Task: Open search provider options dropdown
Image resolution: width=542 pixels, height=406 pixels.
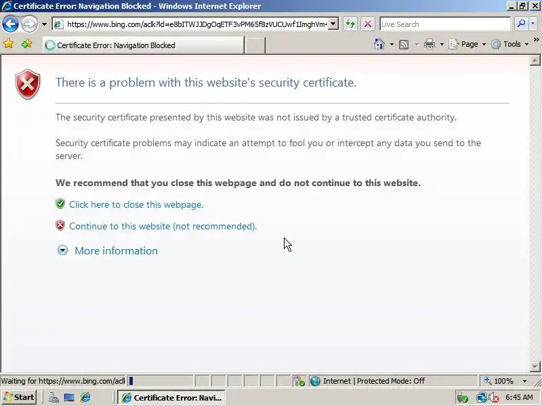Action: [533, 24]
